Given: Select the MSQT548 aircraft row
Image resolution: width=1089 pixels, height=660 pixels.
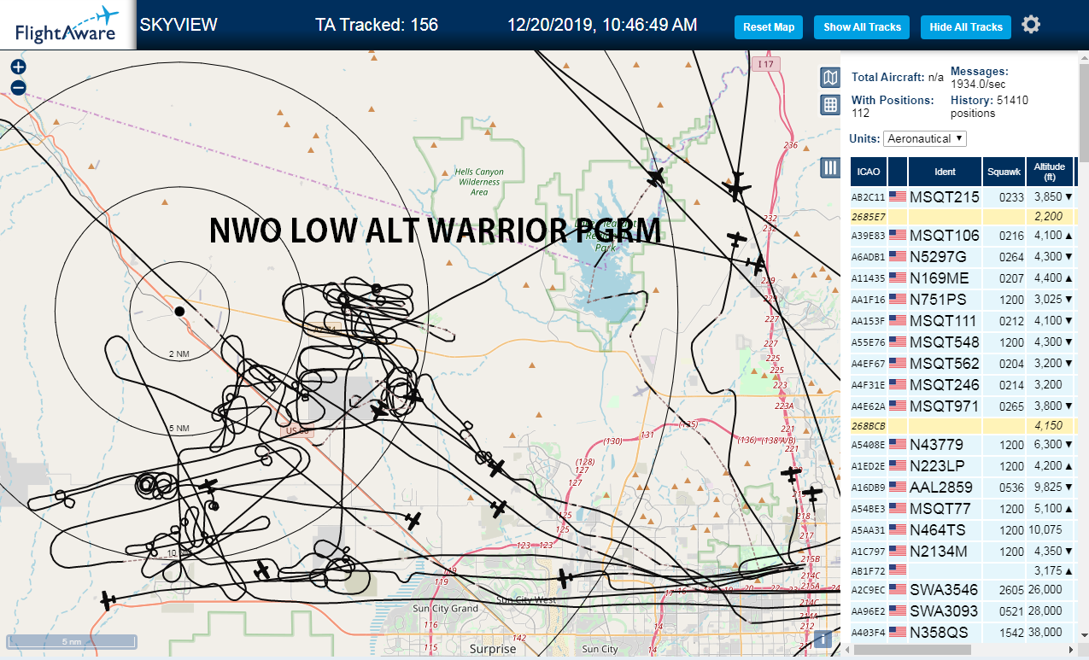Looking at the screenshot, I should click(963, 342).
